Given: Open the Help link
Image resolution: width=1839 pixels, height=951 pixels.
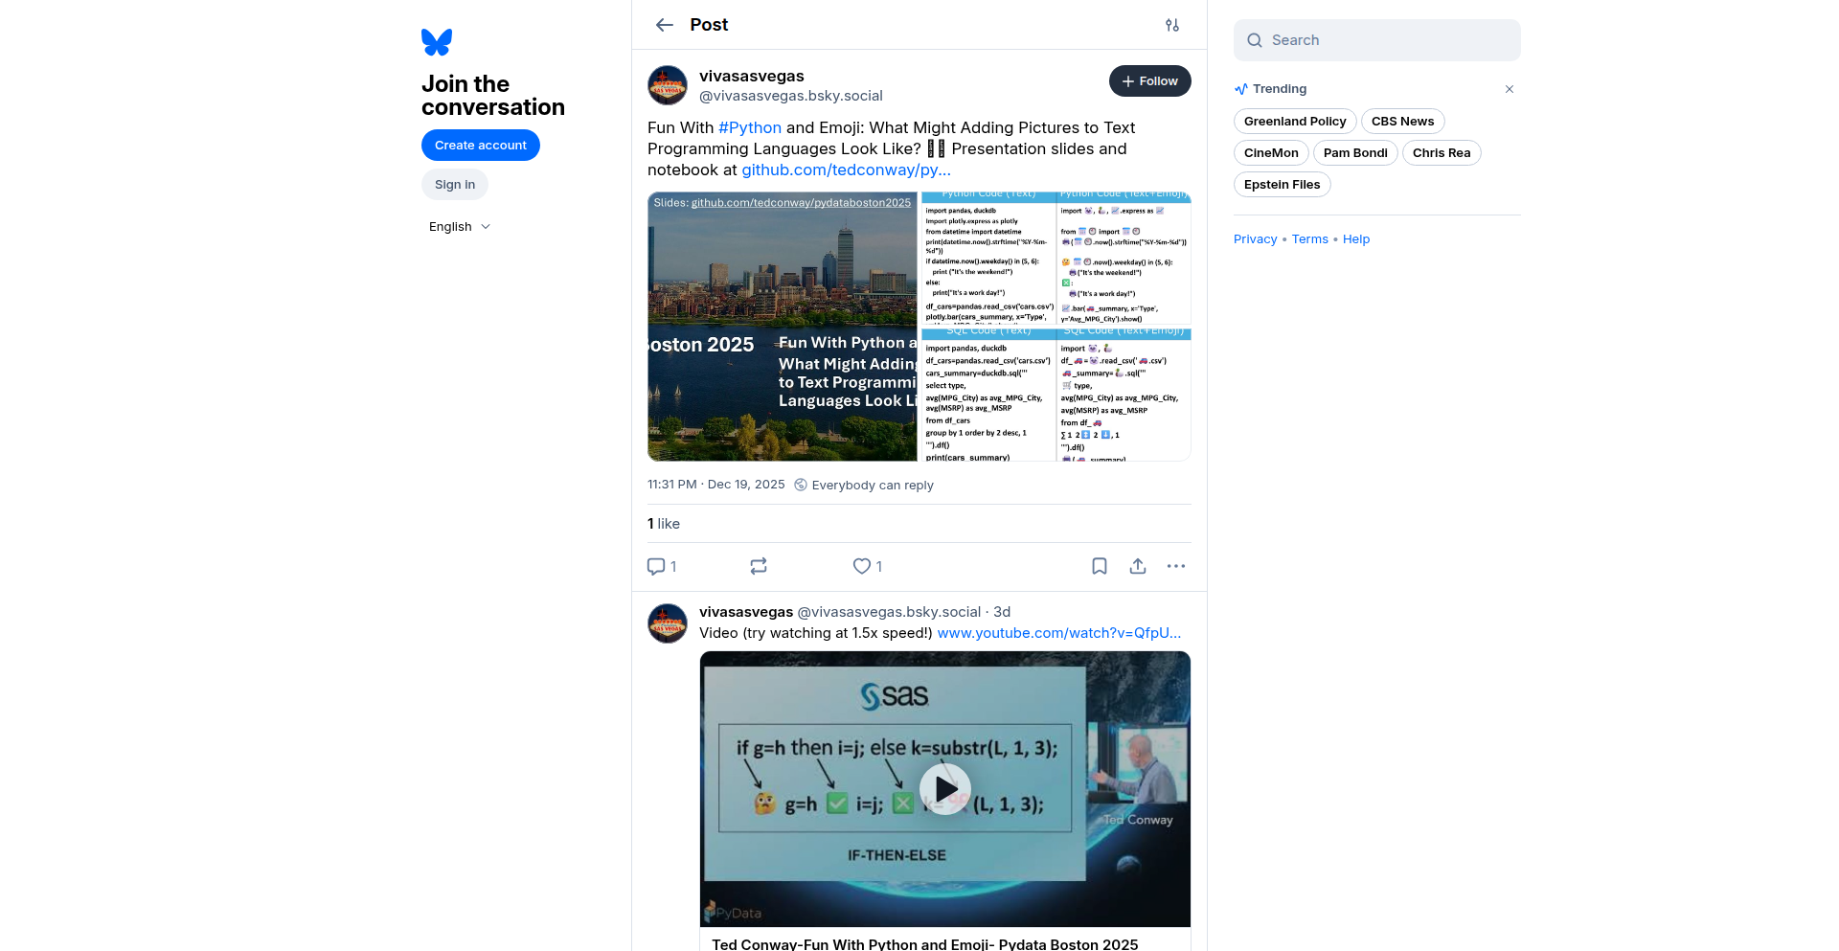Looking at the screenshot, I should pyautogui.click(x=1356, y=239).
